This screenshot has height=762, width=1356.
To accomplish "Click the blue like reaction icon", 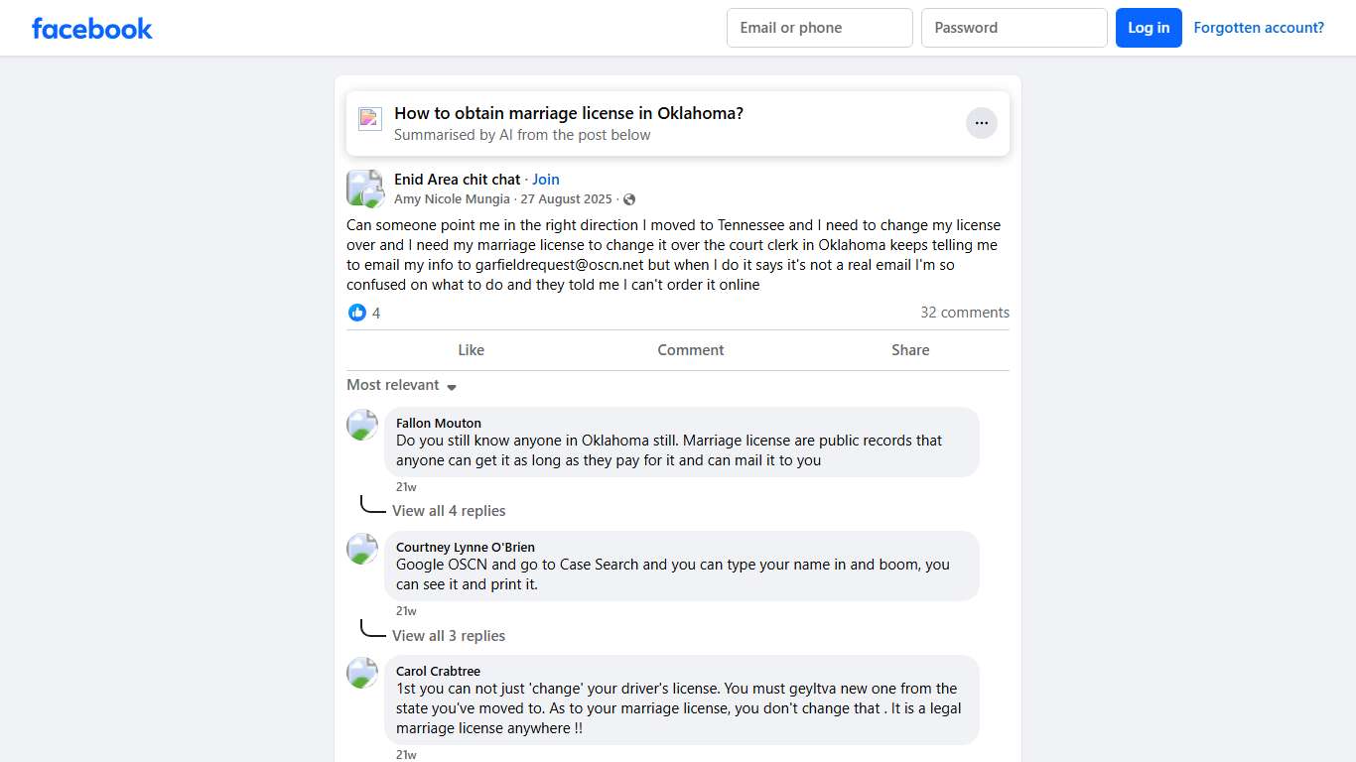I will click(357, 313).
